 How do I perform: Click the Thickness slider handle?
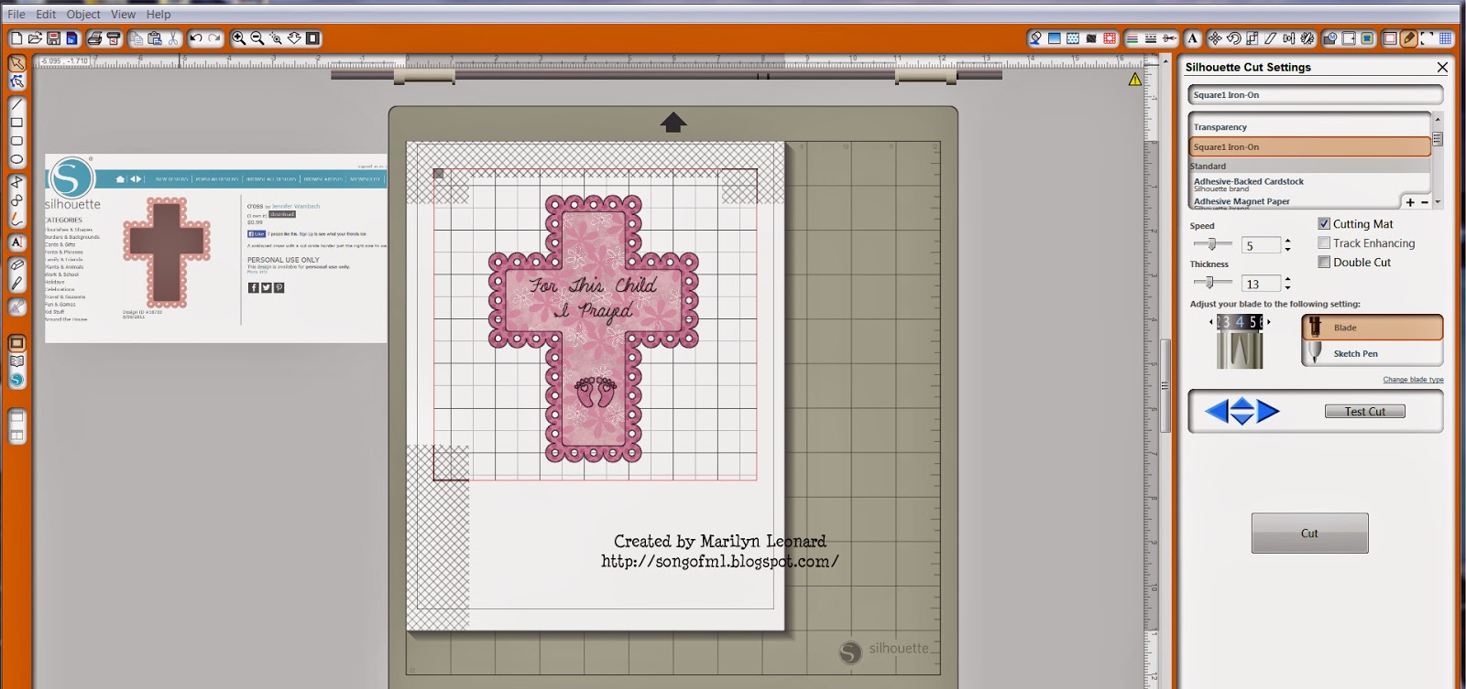tap(1209, 283)
